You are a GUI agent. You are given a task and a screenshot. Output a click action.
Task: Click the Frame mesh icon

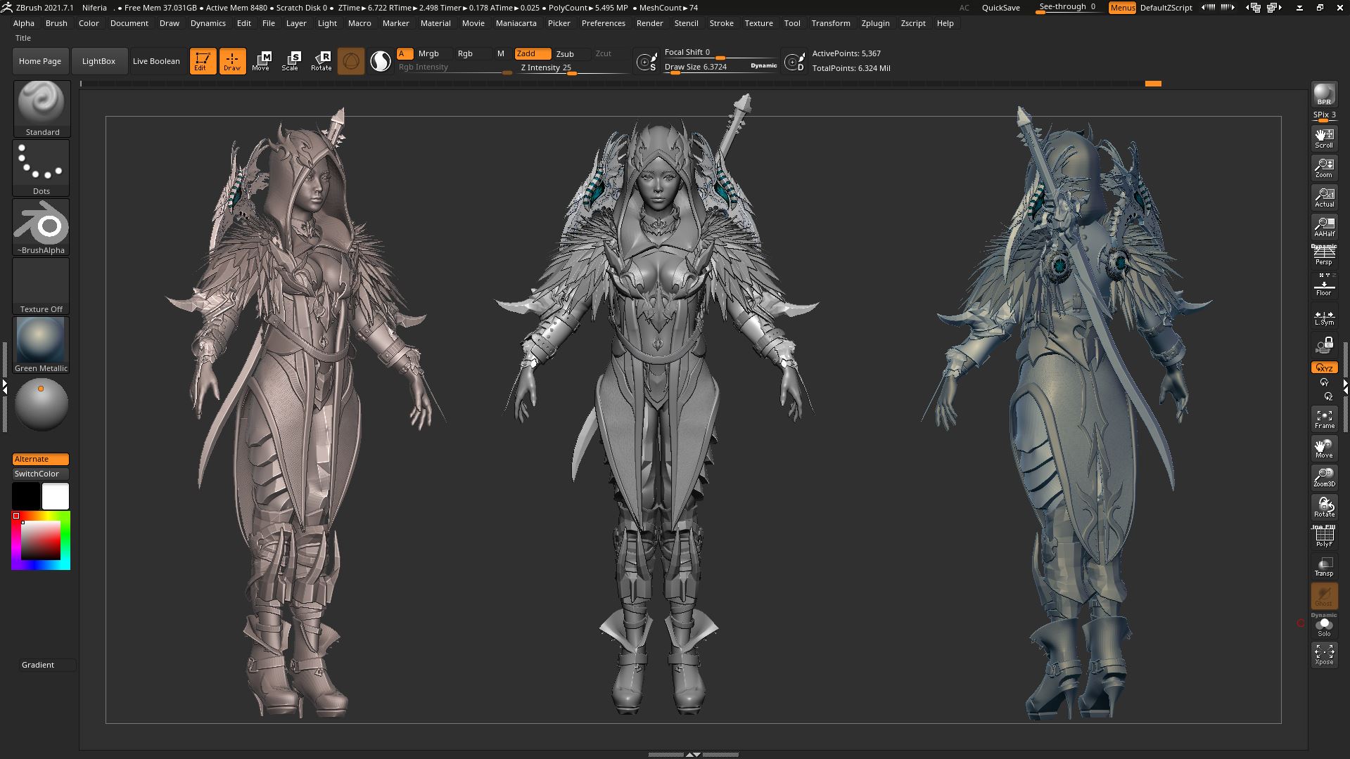pyautogui.click(x=1324, y=419)
